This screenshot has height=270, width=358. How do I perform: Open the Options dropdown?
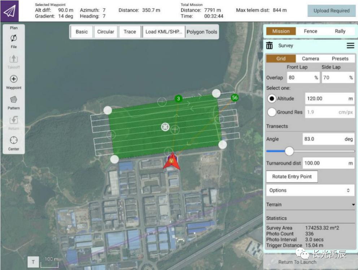click(310, 190)
